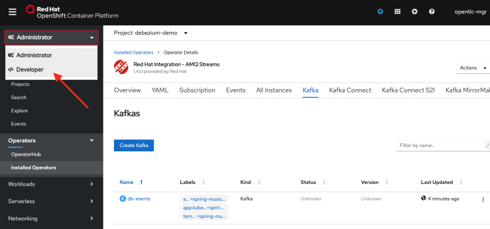
Task: Open the hamburger navigation menu
Action: tap(12, 12)
